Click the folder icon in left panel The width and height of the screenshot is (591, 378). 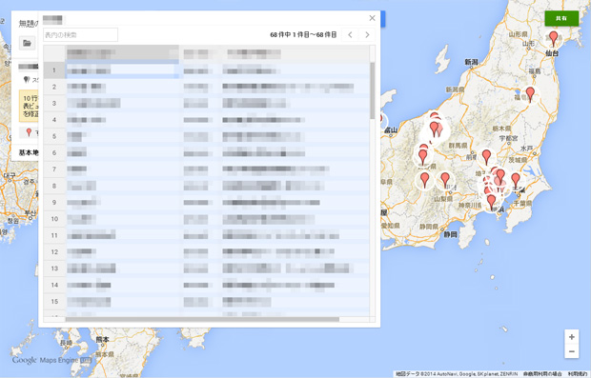click(27, 43)
